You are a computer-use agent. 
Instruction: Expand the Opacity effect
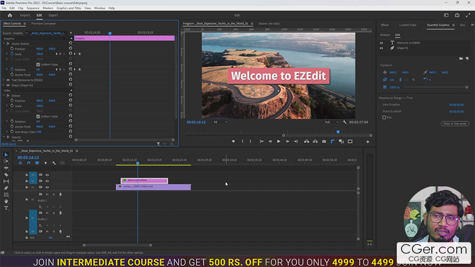click(4, 137)
